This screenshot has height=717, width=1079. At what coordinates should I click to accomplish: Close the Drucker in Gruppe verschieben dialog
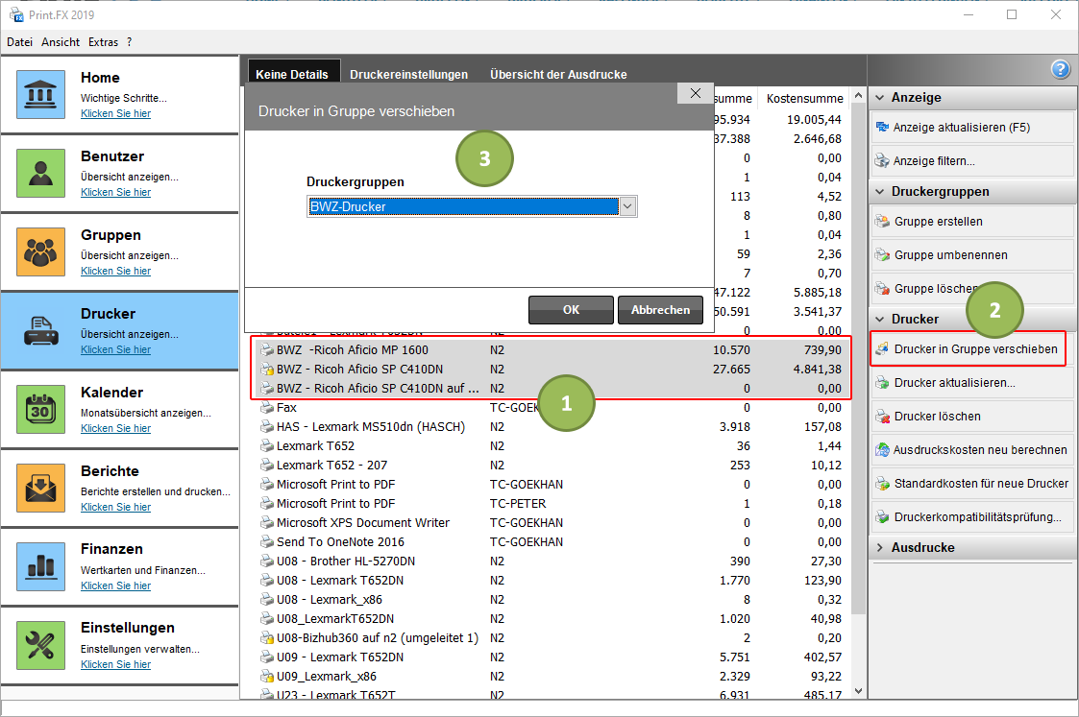[x=696, y=93]
